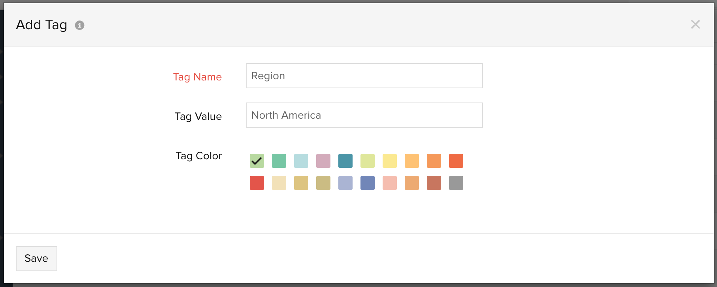Click the Tag Value input field
The width and height of the screenshot is (717, 287).
[364, 115]
